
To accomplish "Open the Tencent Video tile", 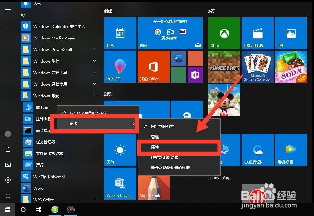I will (x=291, y=150).
